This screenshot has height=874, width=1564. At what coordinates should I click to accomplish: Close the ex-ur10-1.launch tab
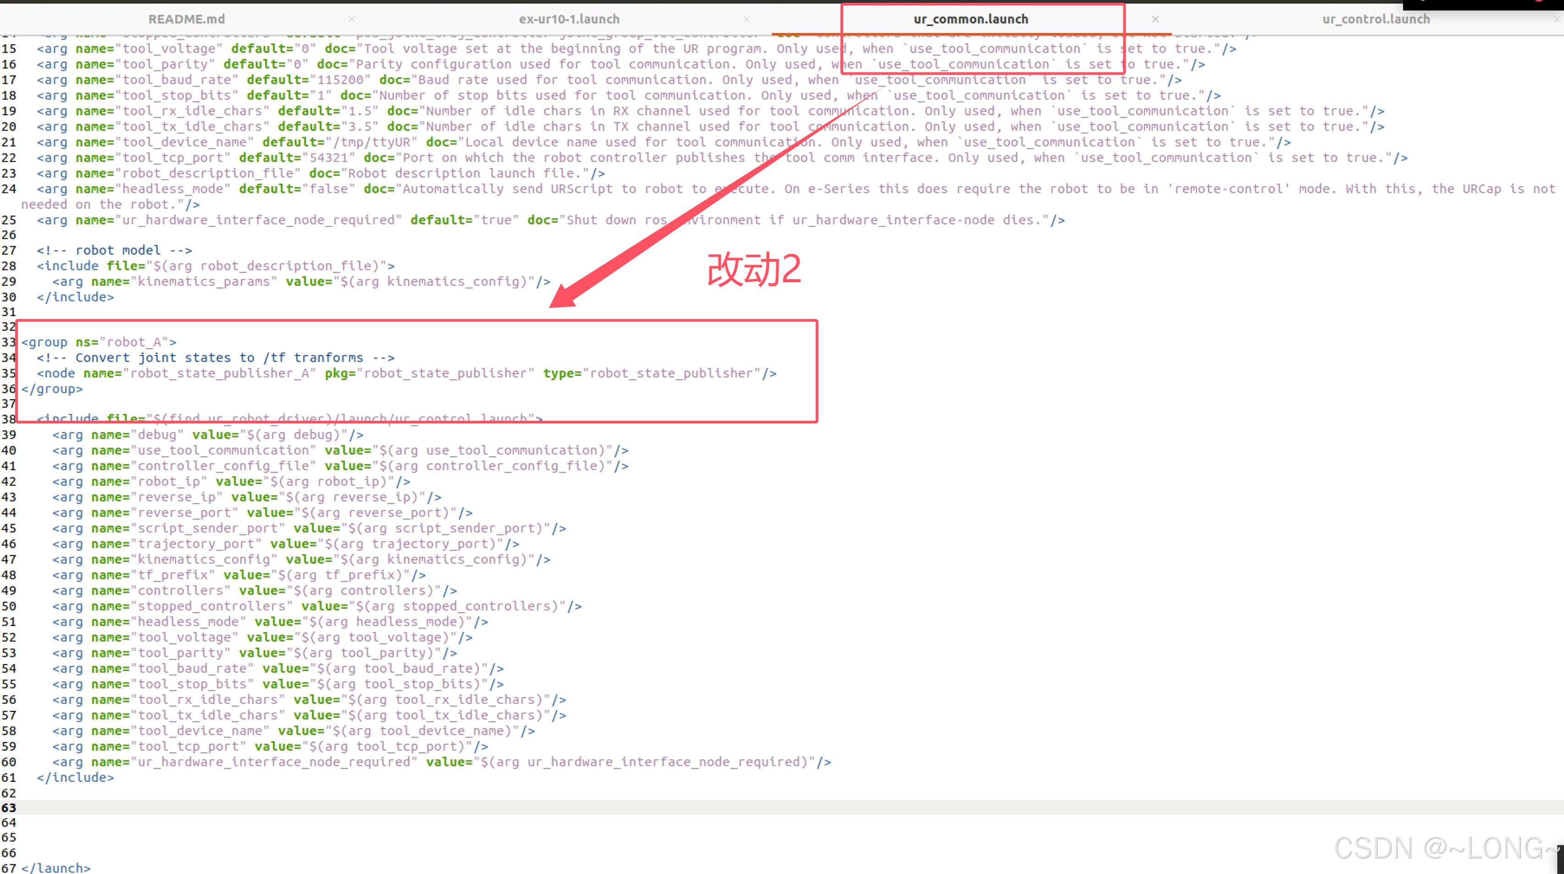pyautogui.click(x=746, y=19)
